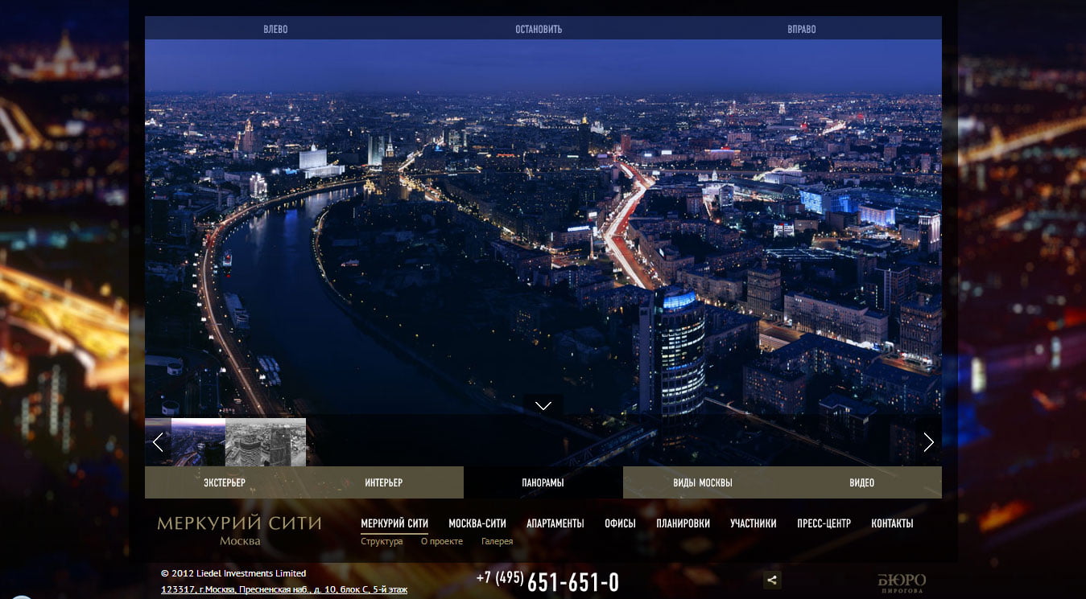Click the share icon in the footer

point(771,580)
